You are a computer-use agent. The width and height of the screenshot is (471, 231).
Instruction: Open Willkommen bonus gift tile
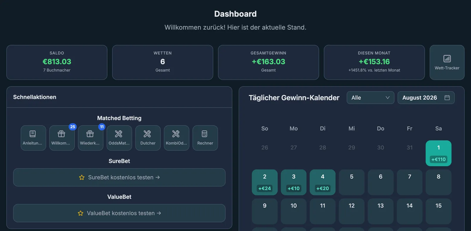[x=62, y=138]
